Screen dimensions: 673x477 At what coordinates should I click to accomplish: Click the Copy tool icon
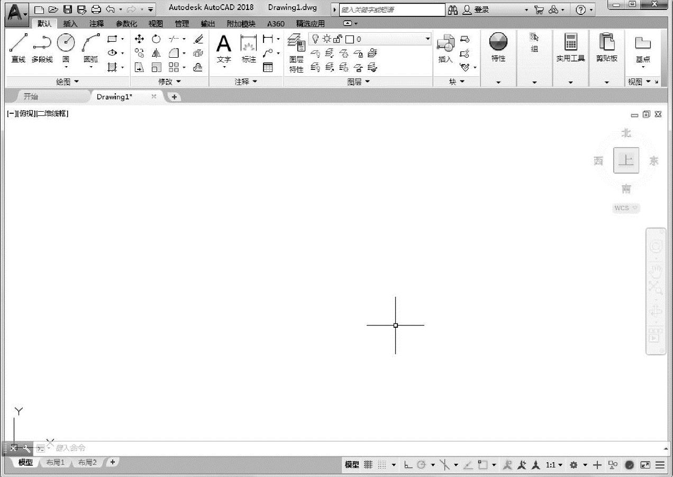[x=140, y=53]
